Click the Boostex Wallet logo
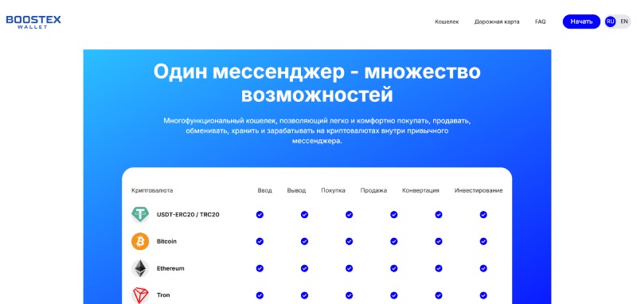Viewport: 637px width, 304px height. [33, 22]
